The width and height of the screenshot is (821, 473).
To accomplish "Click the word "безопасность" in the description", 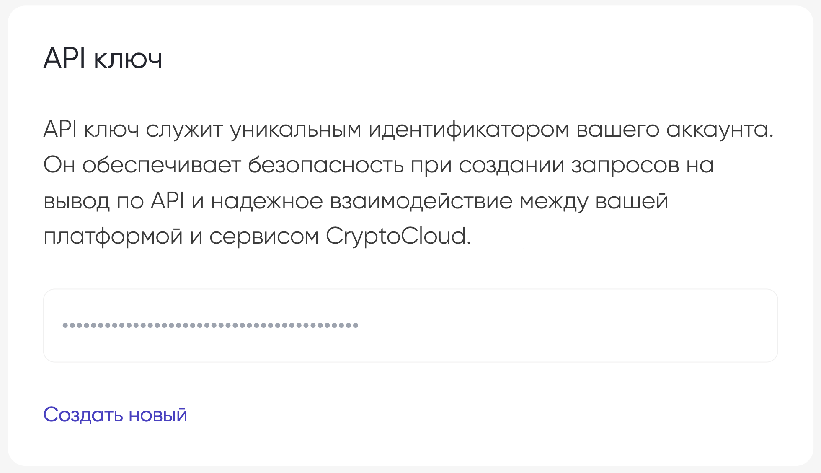I will pos(325,165).
